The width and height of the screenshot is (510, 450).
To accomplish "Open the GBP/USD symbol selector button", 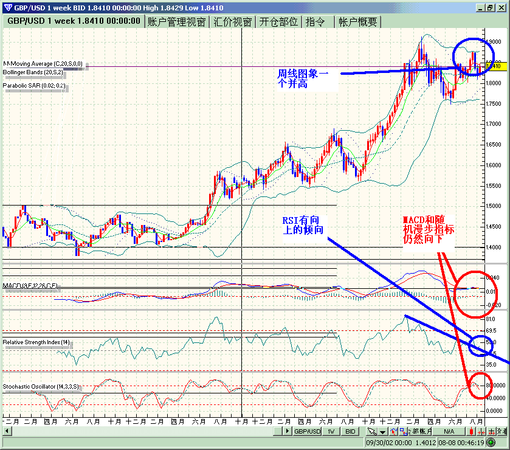I will pyautogui.click(x=307, y=432).
